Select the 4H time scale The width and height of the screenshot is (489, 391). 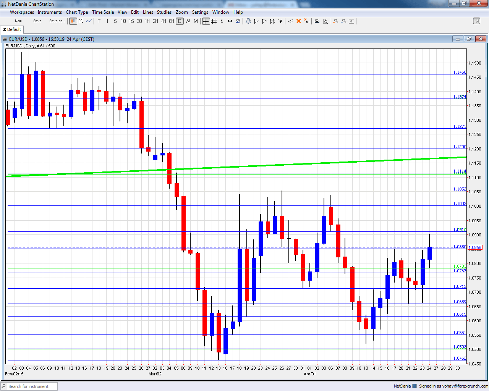click(x=164, y=21)
